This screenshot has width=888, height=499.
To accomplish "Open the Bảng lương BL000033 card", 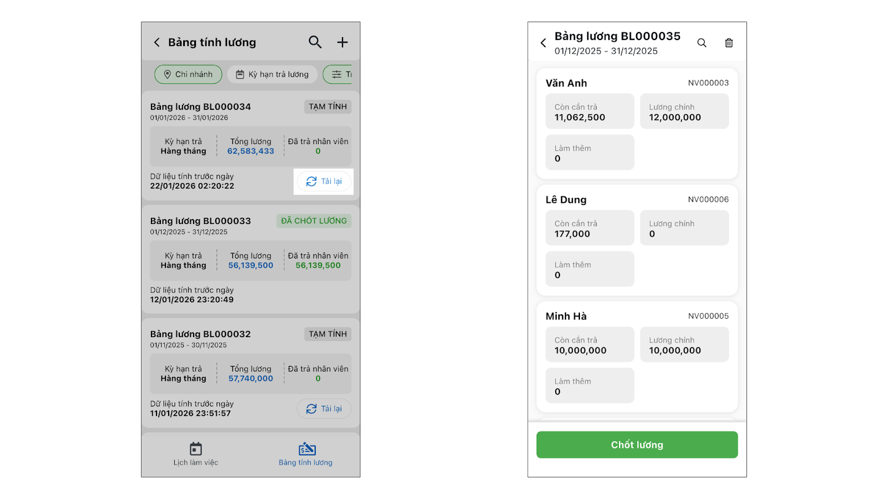I will click(x=200, y=221).
